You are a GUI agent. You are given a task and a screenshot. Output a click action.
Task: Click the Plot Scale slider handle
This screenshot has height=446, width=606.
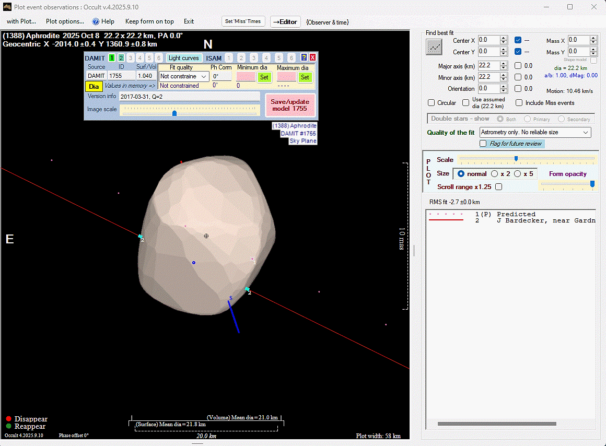point(516,159)
